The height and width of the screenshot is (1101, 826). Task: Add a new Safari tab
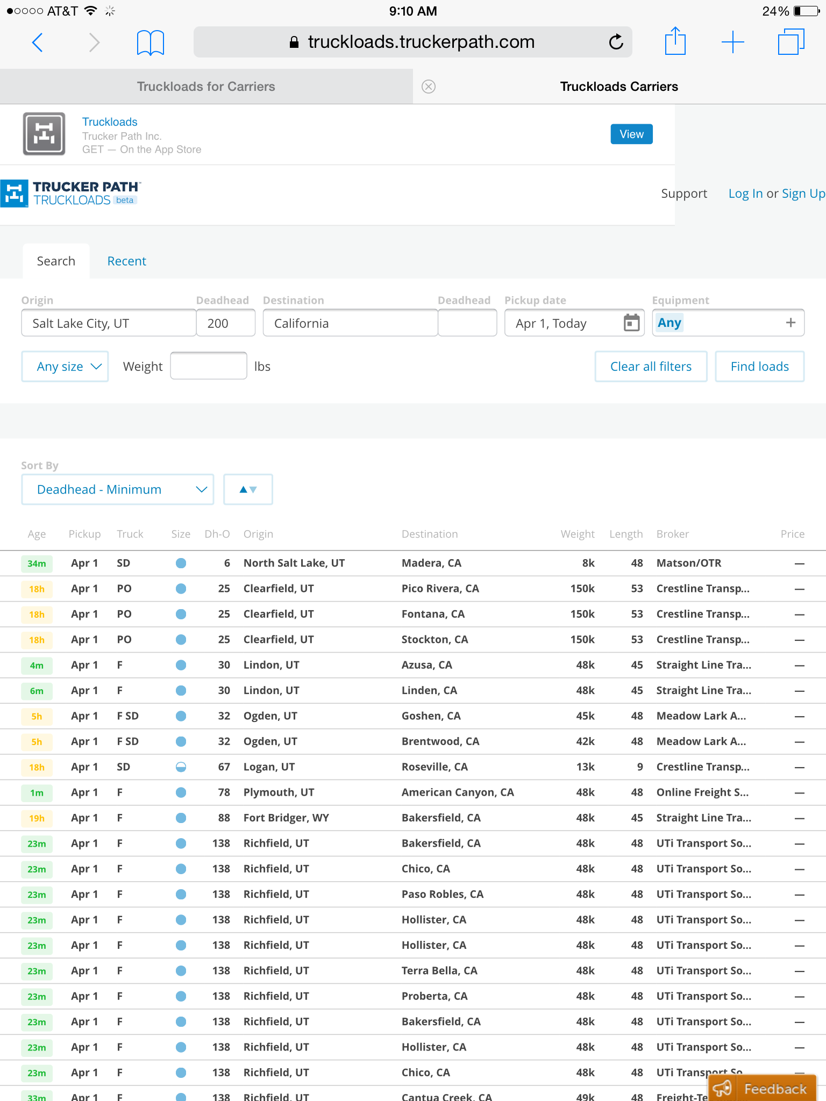pyautogui.click(x=732, y=42)
